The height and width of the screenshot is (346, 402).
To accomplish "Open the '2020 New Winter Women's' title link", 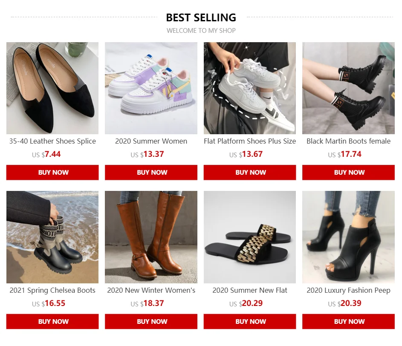I will click(x=151, y=290).
